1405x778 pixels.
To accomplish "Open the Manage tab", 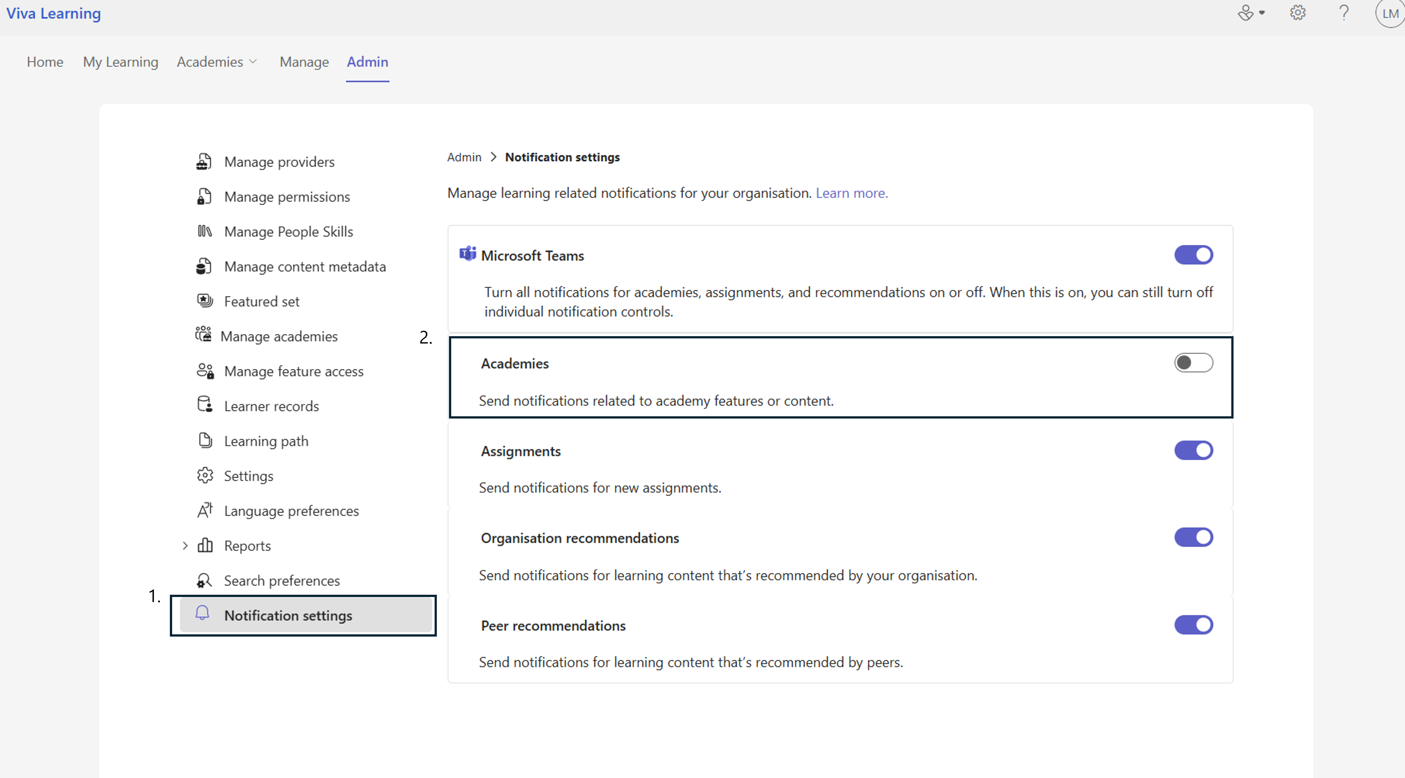I will tap(304, 62).
